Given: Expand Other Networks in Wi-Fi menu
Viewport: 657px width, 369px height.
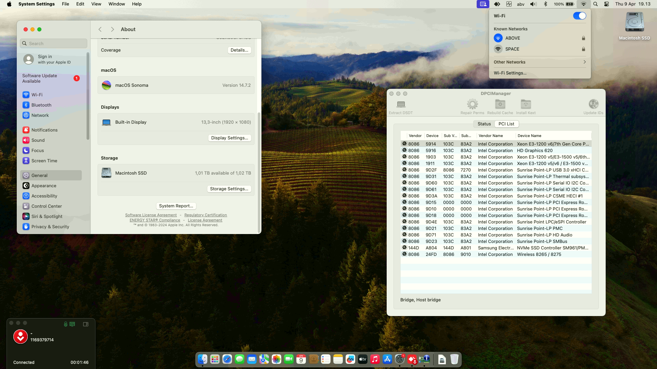Looking at the screenshot, I should click(x=540, y=62).
